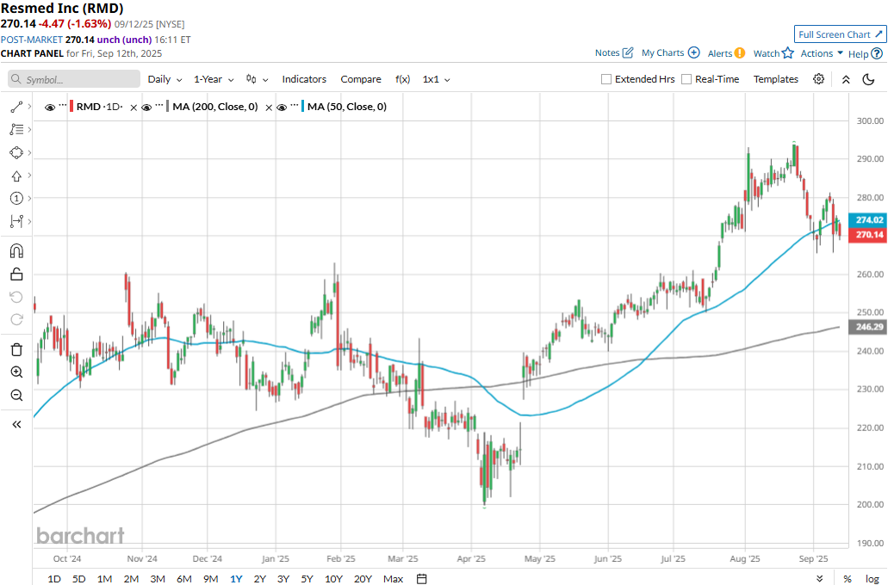Expand the bottom panel double chevron
888x585 pixels.
[819, 579]
